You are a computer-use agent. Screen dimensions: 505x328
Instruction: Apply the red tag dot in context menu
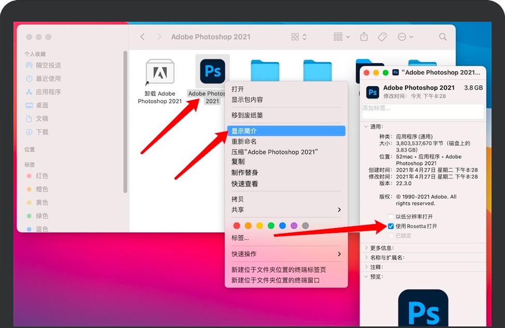pyautogui.click(x=237, y=226)
